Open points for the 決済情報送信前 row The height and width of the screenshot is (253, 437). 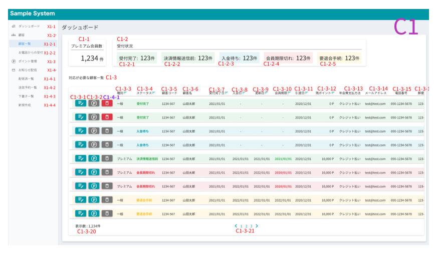pos(94,158)
